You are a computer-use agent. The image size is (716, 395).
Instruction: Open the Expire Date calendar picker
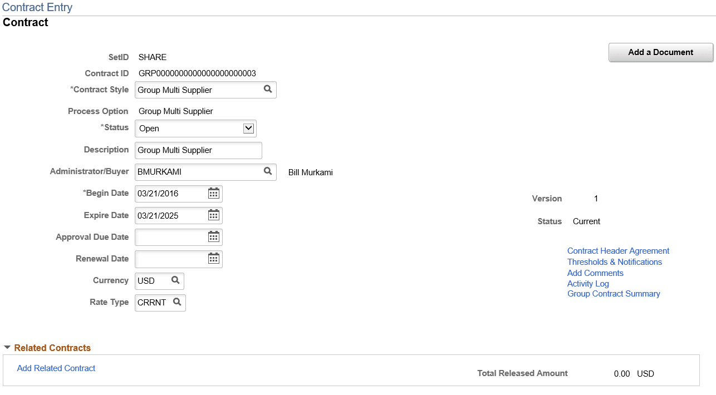coord(214,215)
